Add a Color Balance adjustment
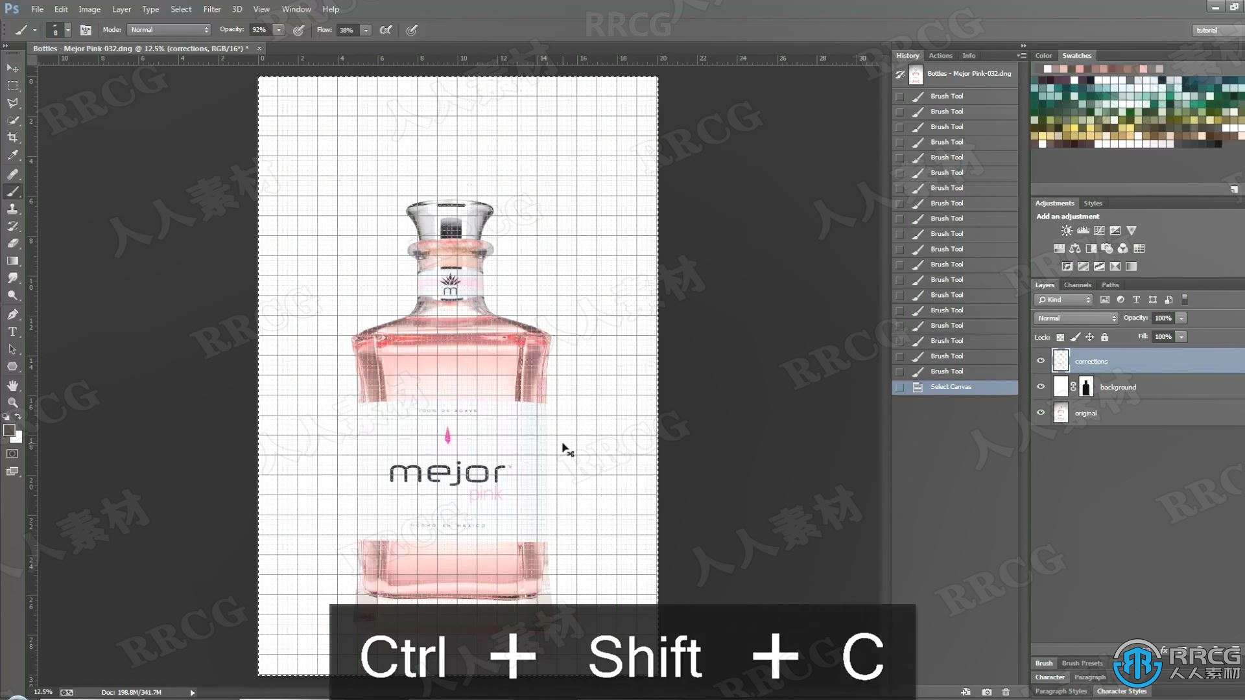The height and width of the screenshot is (700, 1245). point(1075,248)
